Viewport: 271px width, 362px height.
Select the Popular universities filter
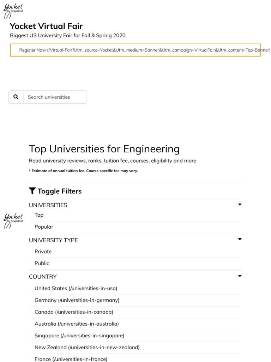[44, 227]
